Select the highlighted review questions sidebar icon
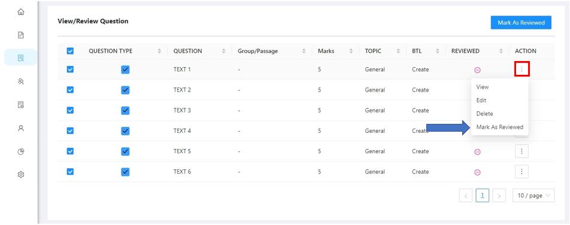570x225 pixels. click(21, 57)
